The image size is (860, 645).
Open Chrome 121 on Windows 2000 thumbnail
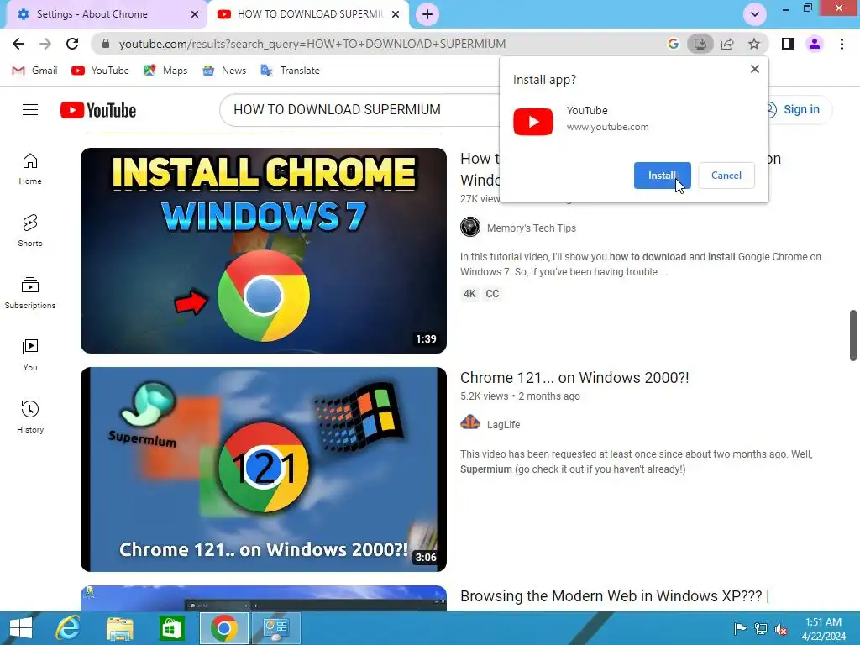[x=263, y=469]
